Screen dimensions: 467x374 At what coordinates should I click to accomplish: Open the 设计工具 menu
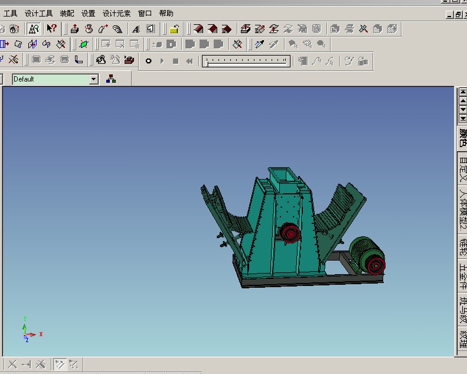[x=38, y=14]
